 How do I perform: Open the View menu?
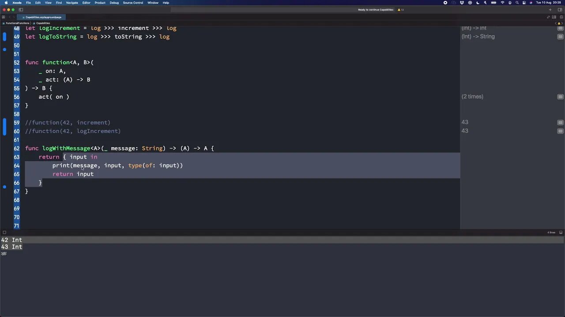[x=48, y=3]
